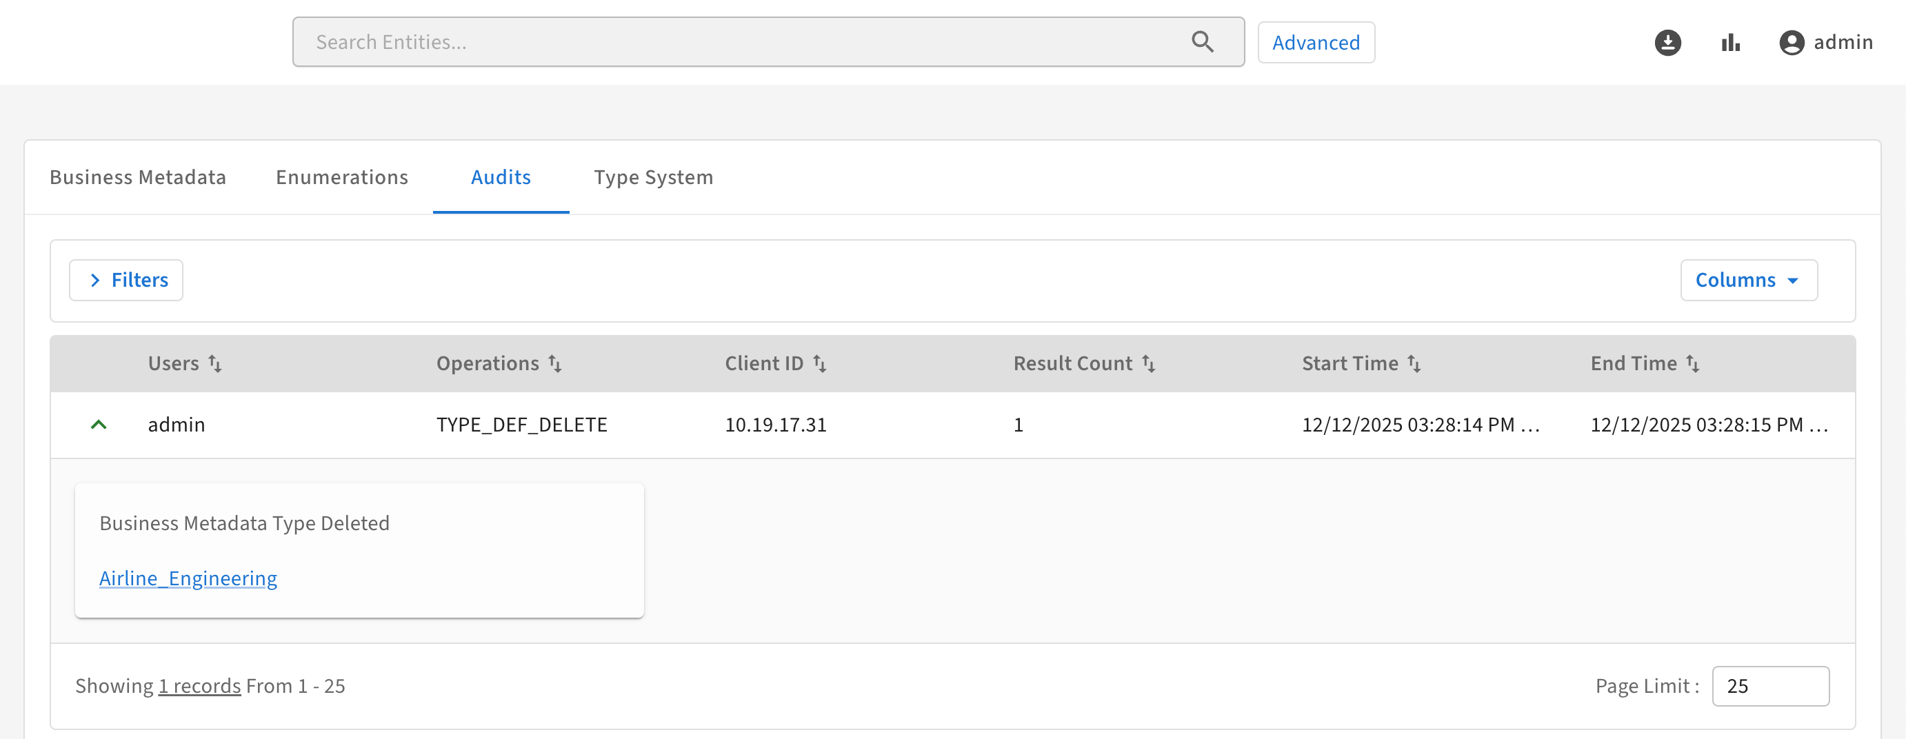Screen dimensions: 1906x739
Task: Sort by Client ID column arrows
Action: (819, 363)
